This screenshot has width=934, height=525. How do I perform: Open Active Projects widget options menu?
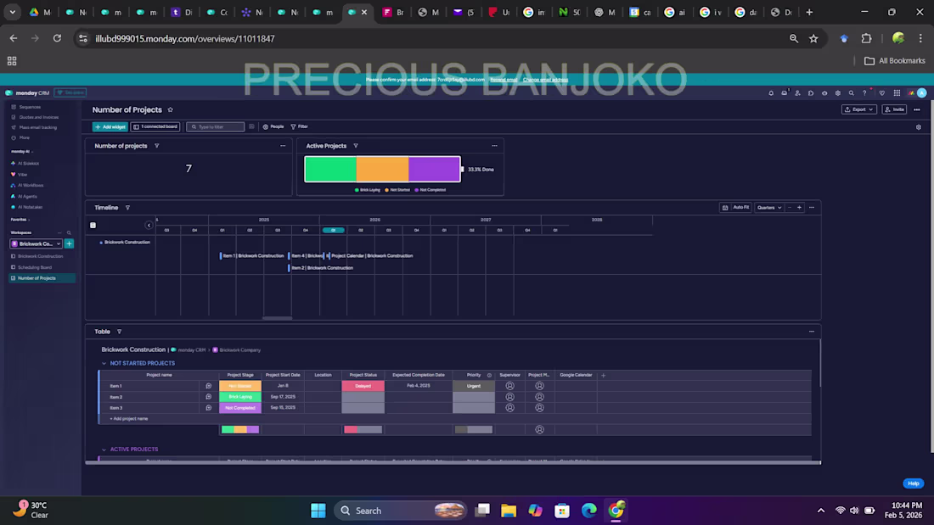pos(494,146)
